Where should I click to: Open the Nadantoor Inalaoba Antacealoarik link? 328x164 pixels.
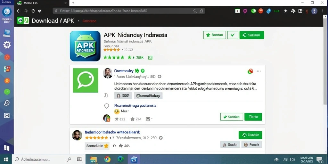pyautogui.click(x=112, y=132)
